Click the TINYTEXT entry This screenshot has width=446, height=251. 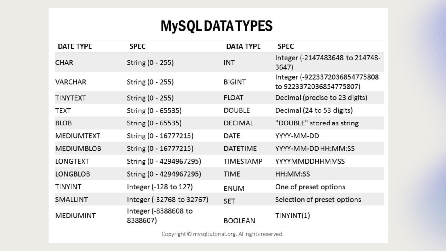pos(71,98)
